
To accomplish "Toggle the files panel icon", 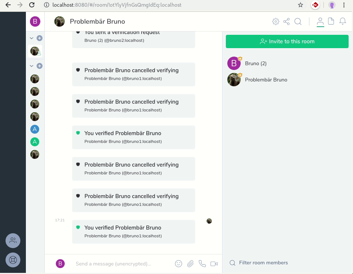I will coord(331,21).
